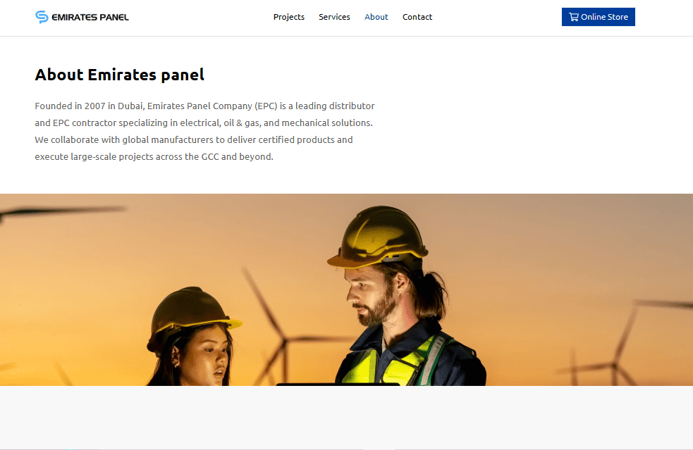This screenshot has width=693, height=450.
Task: Click the About Emirates panel heading
Action: tap(119, 75)
